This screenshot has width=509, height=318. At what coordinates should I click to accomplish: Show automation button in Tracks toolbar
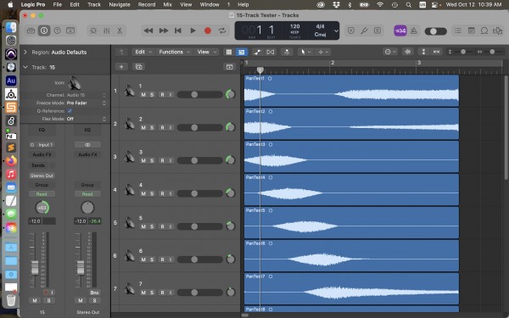[257, 52]
